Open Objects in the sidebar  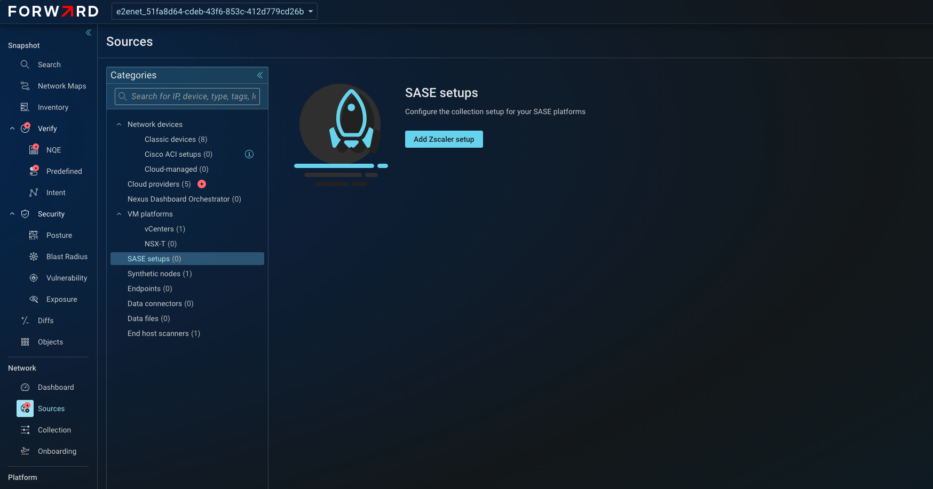point(50,342)
